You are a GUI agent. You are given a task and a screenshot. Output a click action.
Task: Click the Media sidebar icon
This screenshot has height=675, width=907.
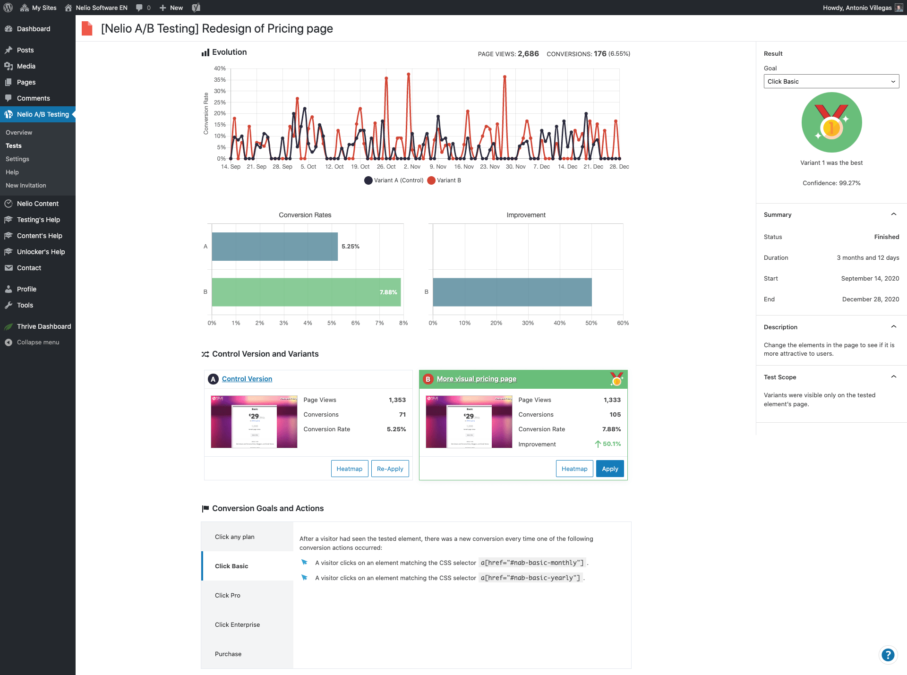click(x=9, y=66)
